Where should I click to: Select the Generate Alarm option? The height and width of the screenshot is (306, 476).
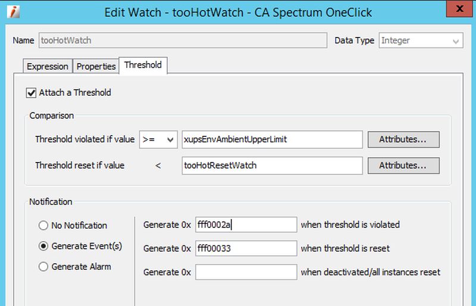(43, 267)
